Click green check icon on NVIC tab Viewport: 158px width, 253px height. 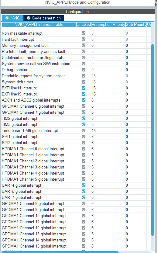tap(7, 18)
